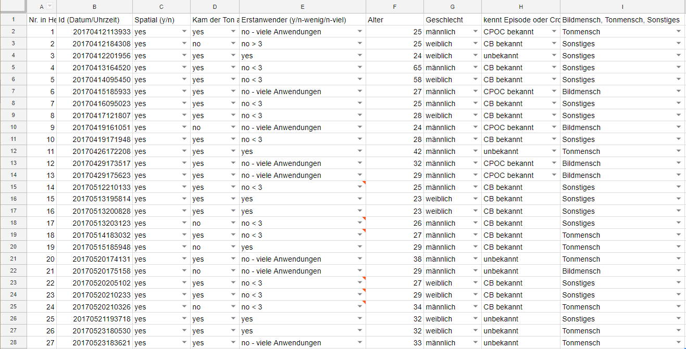Open Erstanwender dropdown for Id 20170513203123
Image resolution: width=686 pixels, height=349 pixels.
(x=359, y=223)
